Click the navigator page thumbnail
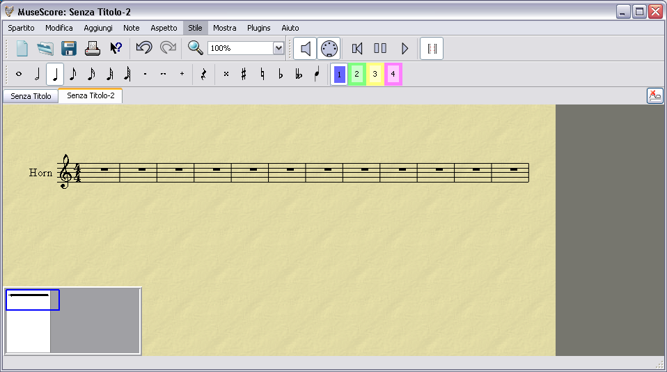 tap(29, 321)
